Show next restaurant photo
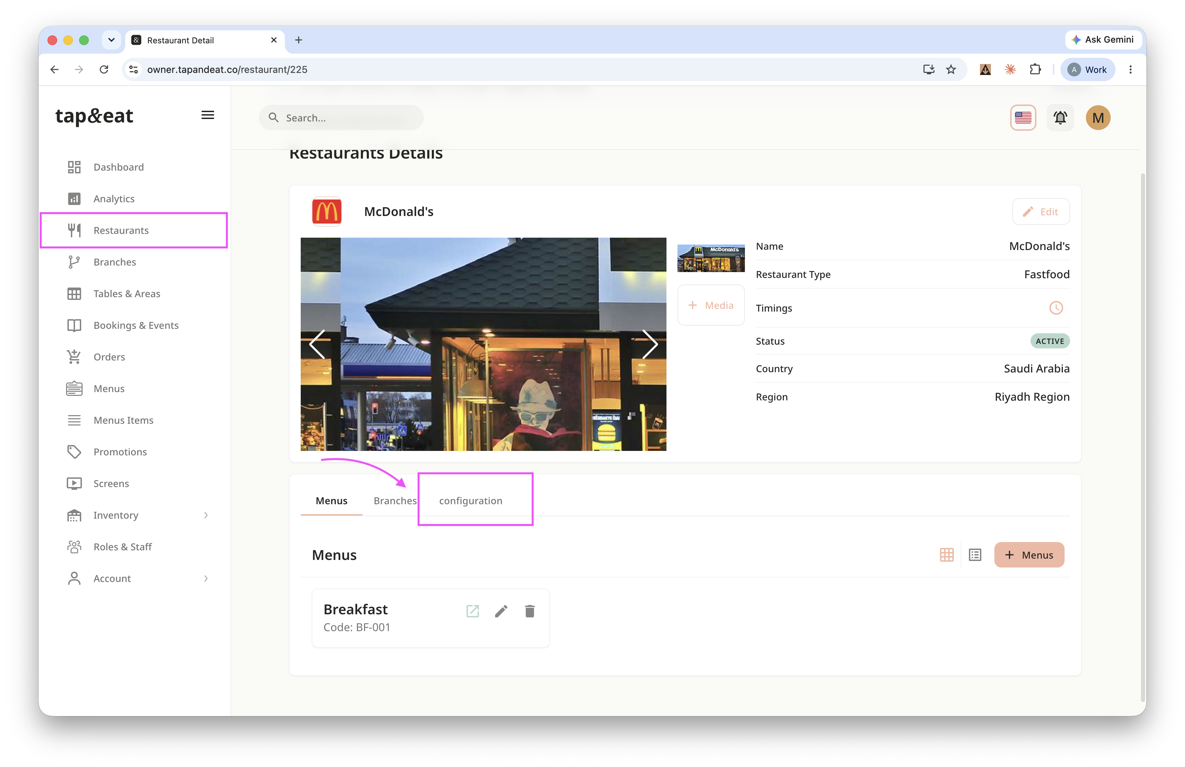 pyautogui.click(x=650, y=344)
